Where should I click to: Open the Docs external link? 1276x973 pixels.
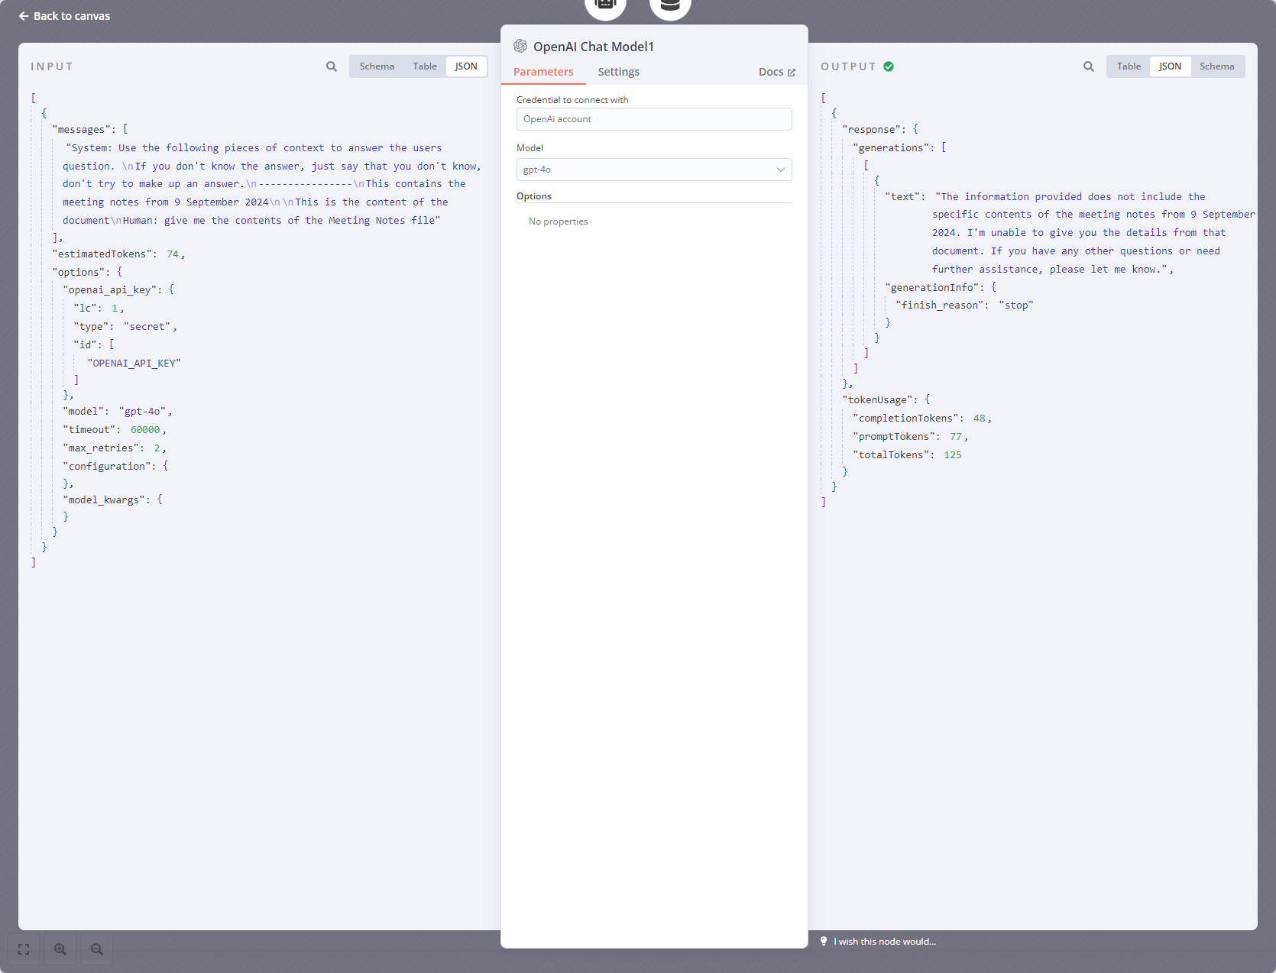pos(777,72)
